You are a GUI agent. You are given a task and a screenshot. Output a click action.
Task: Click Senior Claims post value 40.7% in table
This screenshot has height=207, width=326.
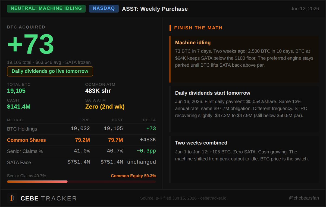(x=115, y=151)
